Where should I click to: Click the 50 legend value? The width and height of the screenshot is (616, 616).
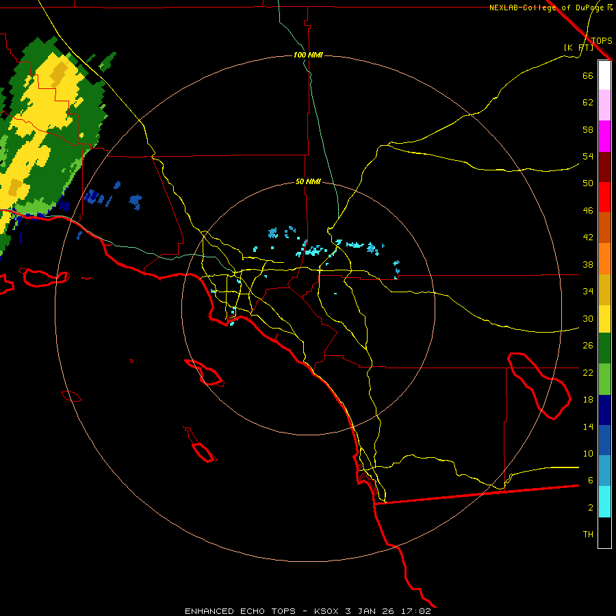588,183
